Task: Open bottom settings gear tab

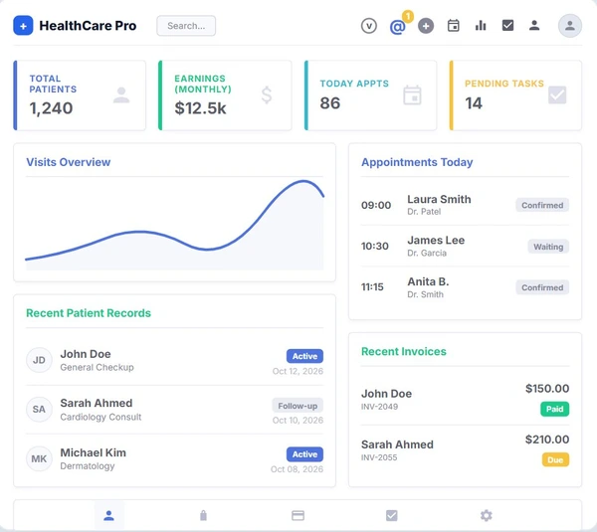Action: [x=487, y=516]
